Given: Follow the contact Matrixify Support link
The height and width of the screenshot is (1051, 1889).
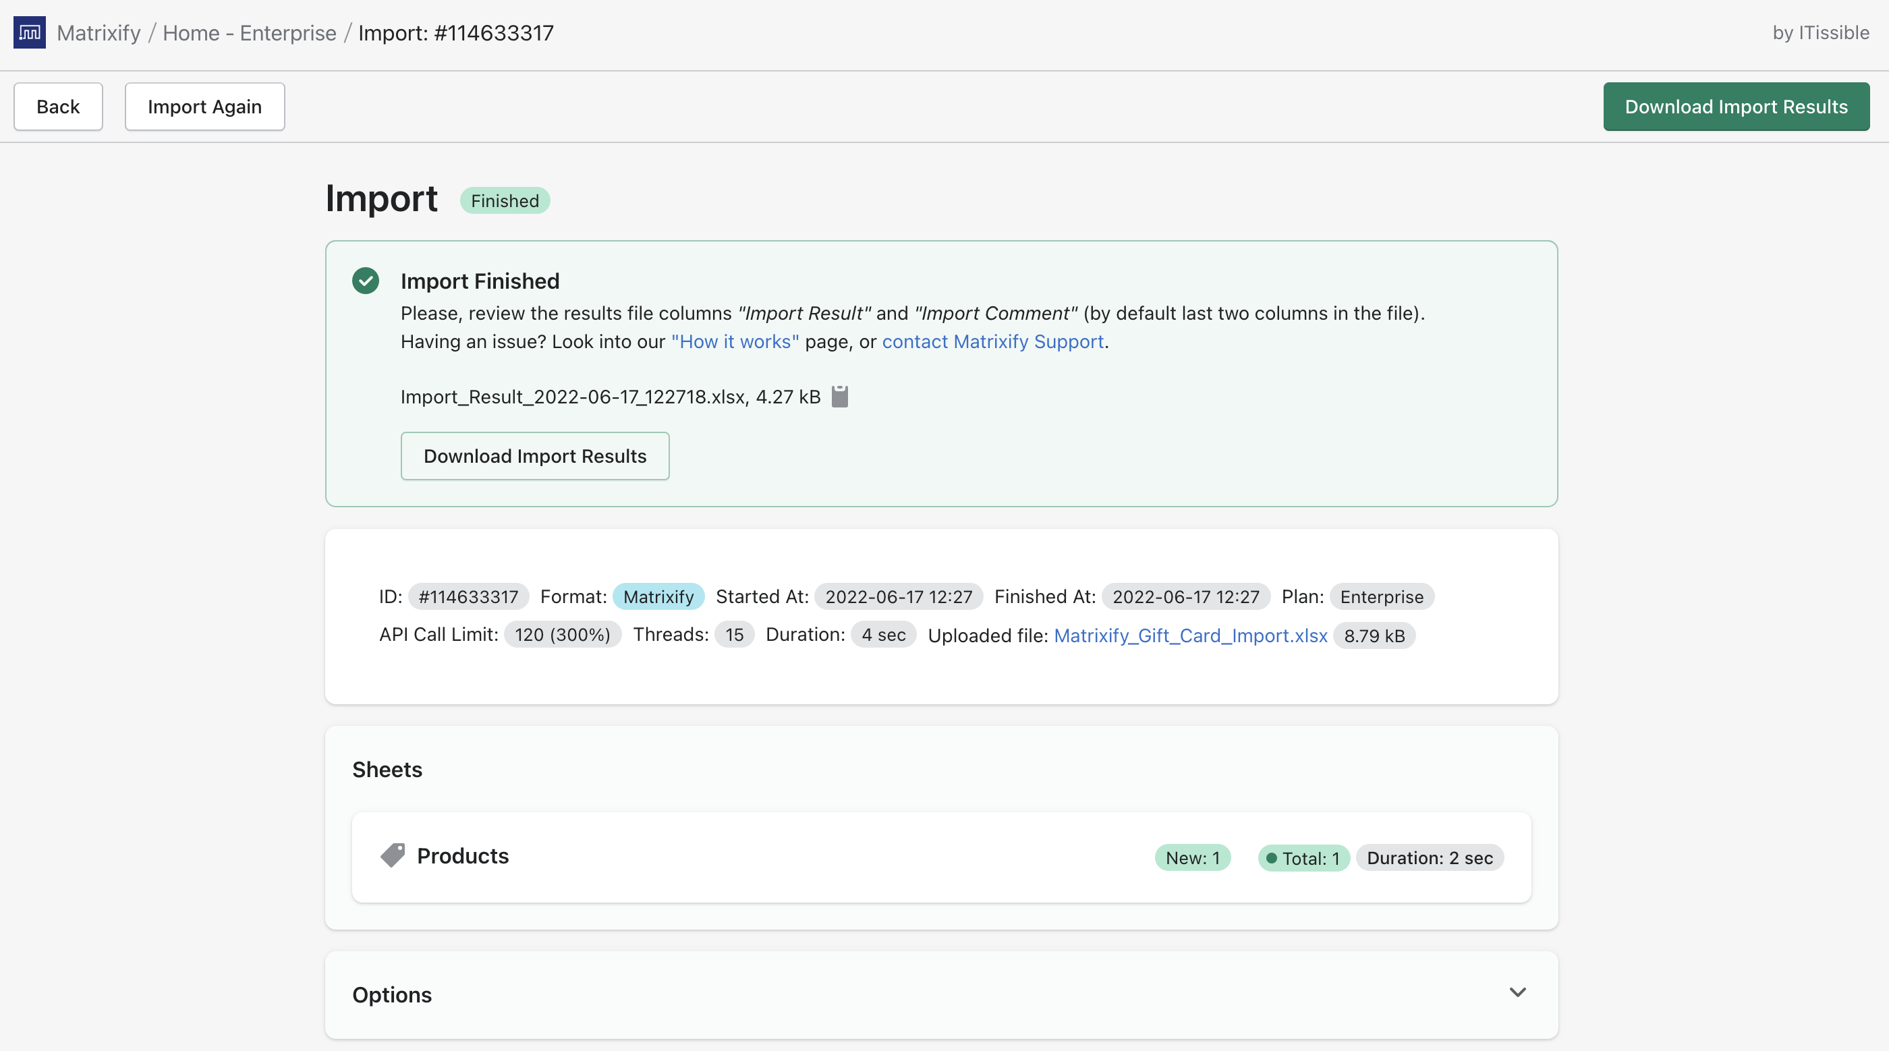Looking at the screenshot, I should click(992, 342).
